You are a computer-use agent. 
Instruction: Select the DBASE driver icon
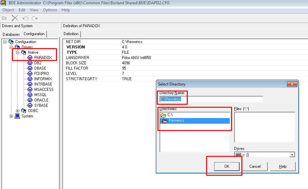pos(30,68)
